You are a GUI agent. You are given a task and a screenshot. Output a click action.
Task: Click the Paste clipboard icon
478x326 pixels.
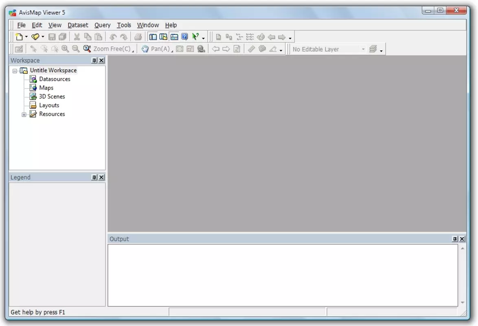[98, 37]
